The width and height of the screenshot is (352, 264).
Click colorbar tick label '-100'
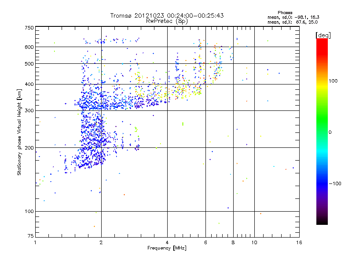coord(335,183)
